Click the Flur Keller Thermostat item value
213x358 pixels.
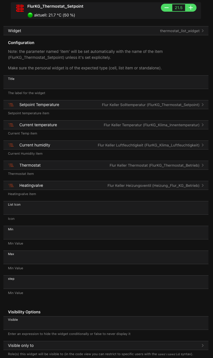pyautogui.click(x=154, y=165)
